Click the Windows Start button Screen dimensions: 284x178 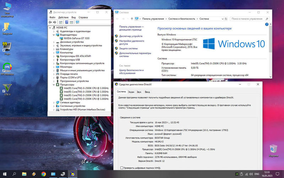coord(4,174)
